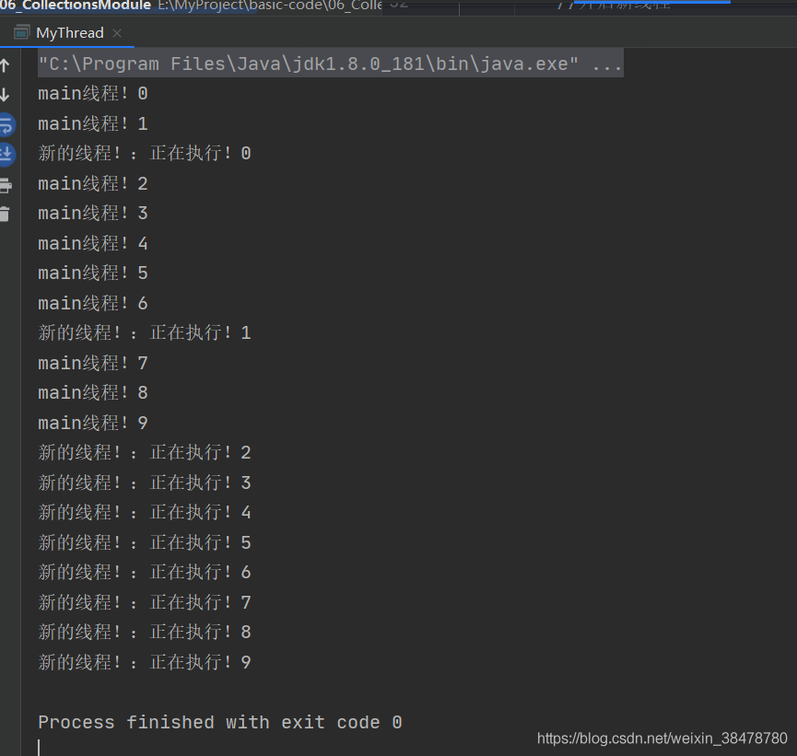
Task: Click '新的线程!: 正在执行! 8' line
Action: coord(145,632)
